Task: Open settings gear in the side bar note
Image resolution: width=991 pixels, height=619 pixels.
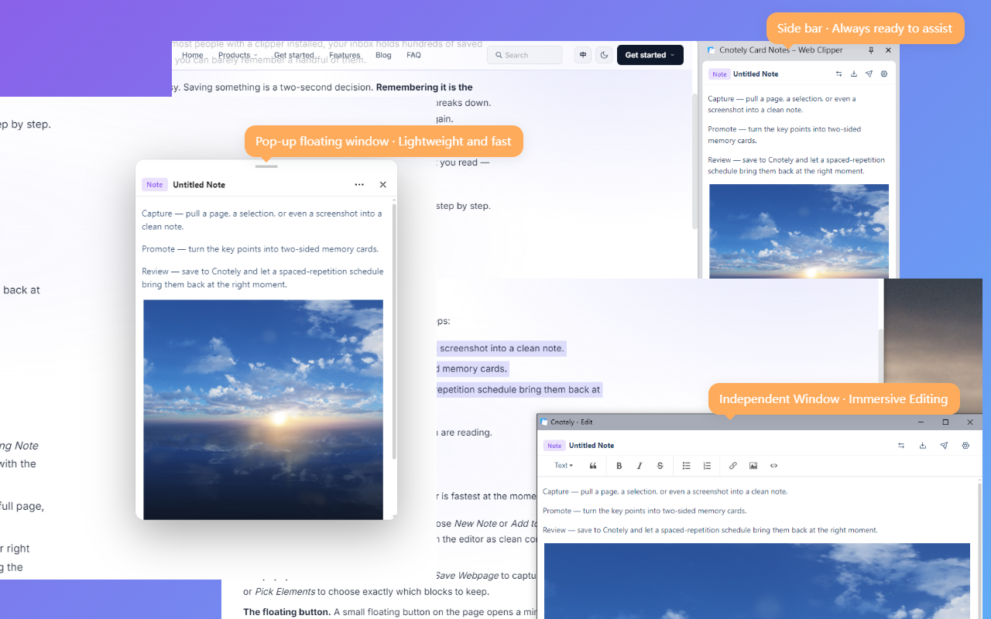Action: (884, 74)
